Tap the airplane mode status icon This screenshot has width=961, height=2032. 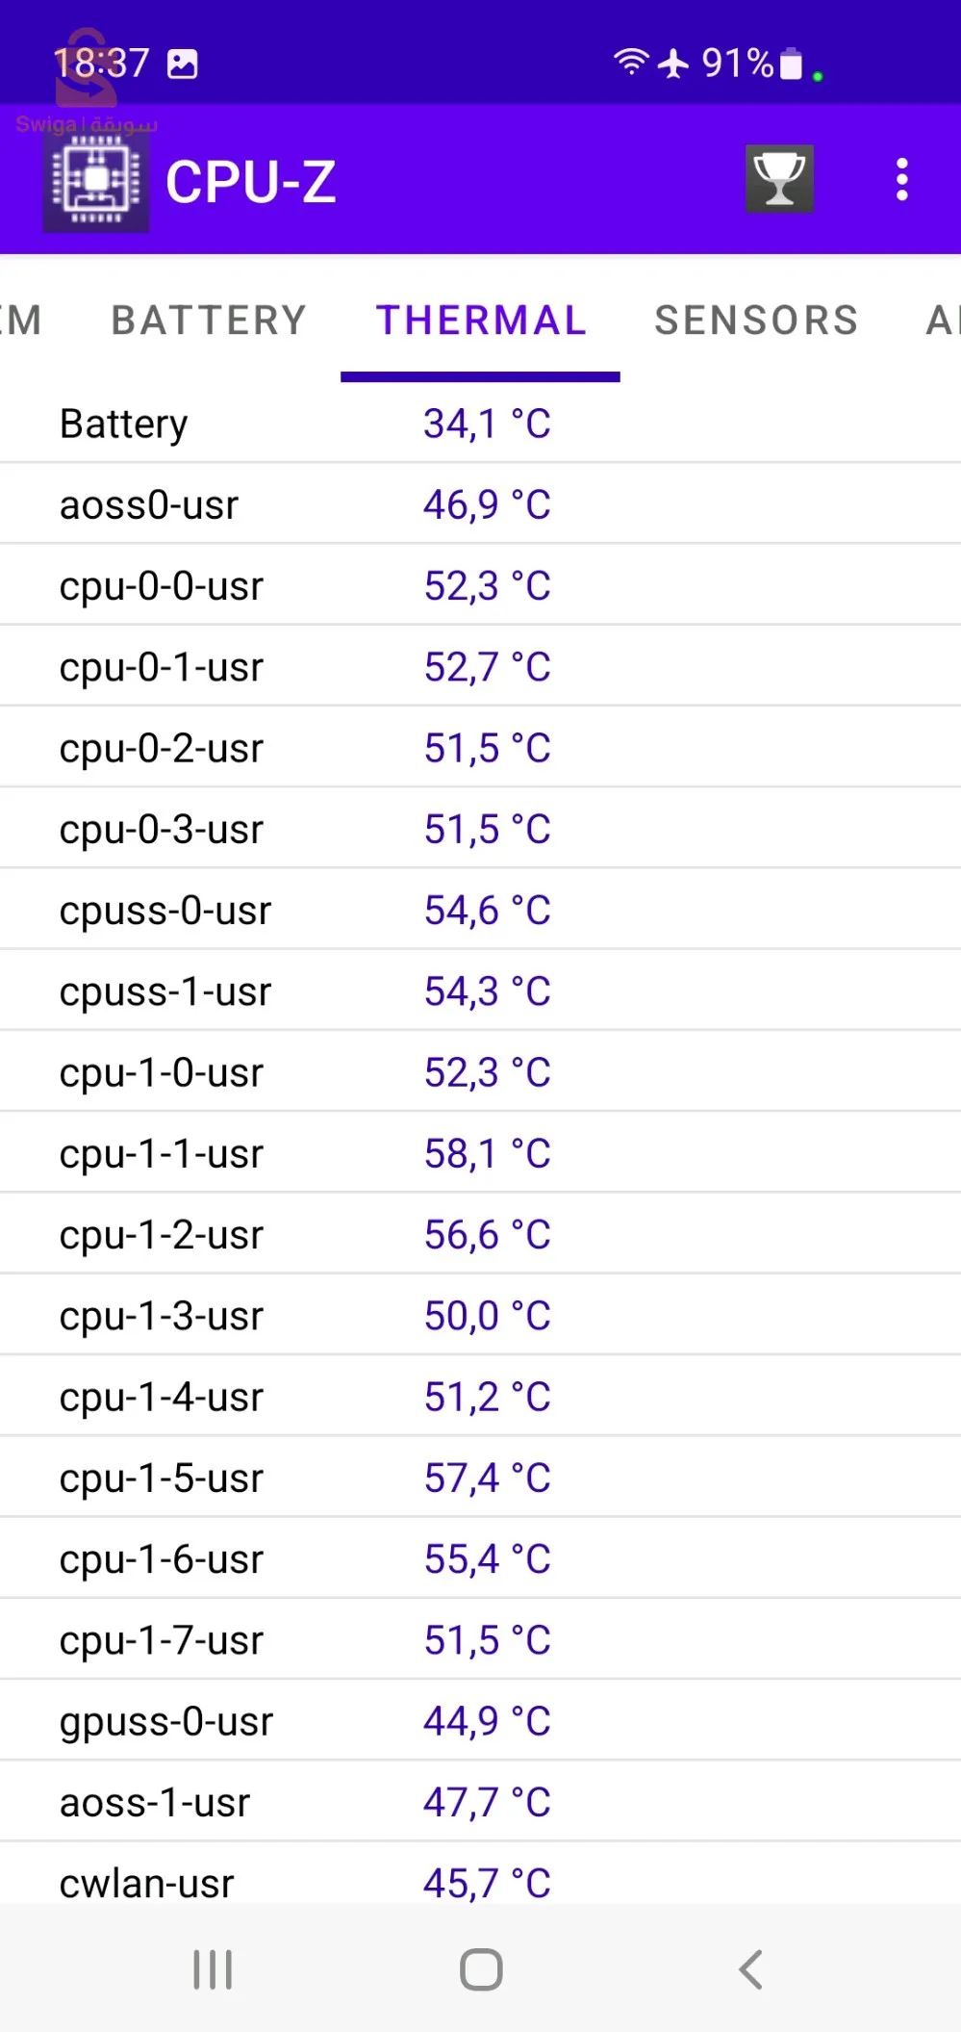tap(673, 64)
